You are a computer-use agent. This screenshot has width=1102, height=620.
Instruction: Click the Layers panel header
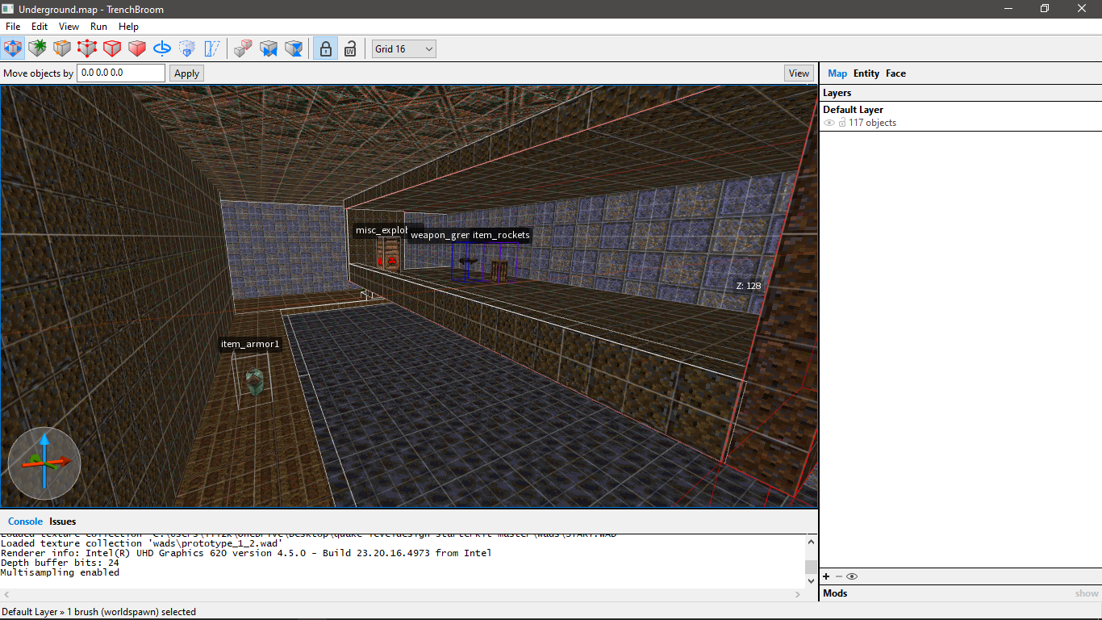point(960,93)
